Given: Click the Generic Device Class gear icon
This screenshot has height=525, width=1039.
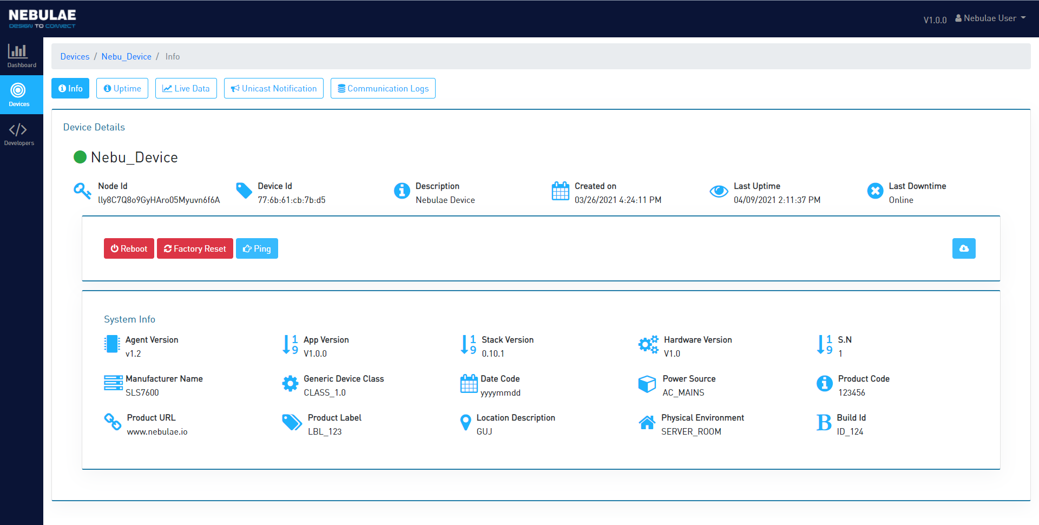Looking at the screenshot, I should (x=290, y=383).
